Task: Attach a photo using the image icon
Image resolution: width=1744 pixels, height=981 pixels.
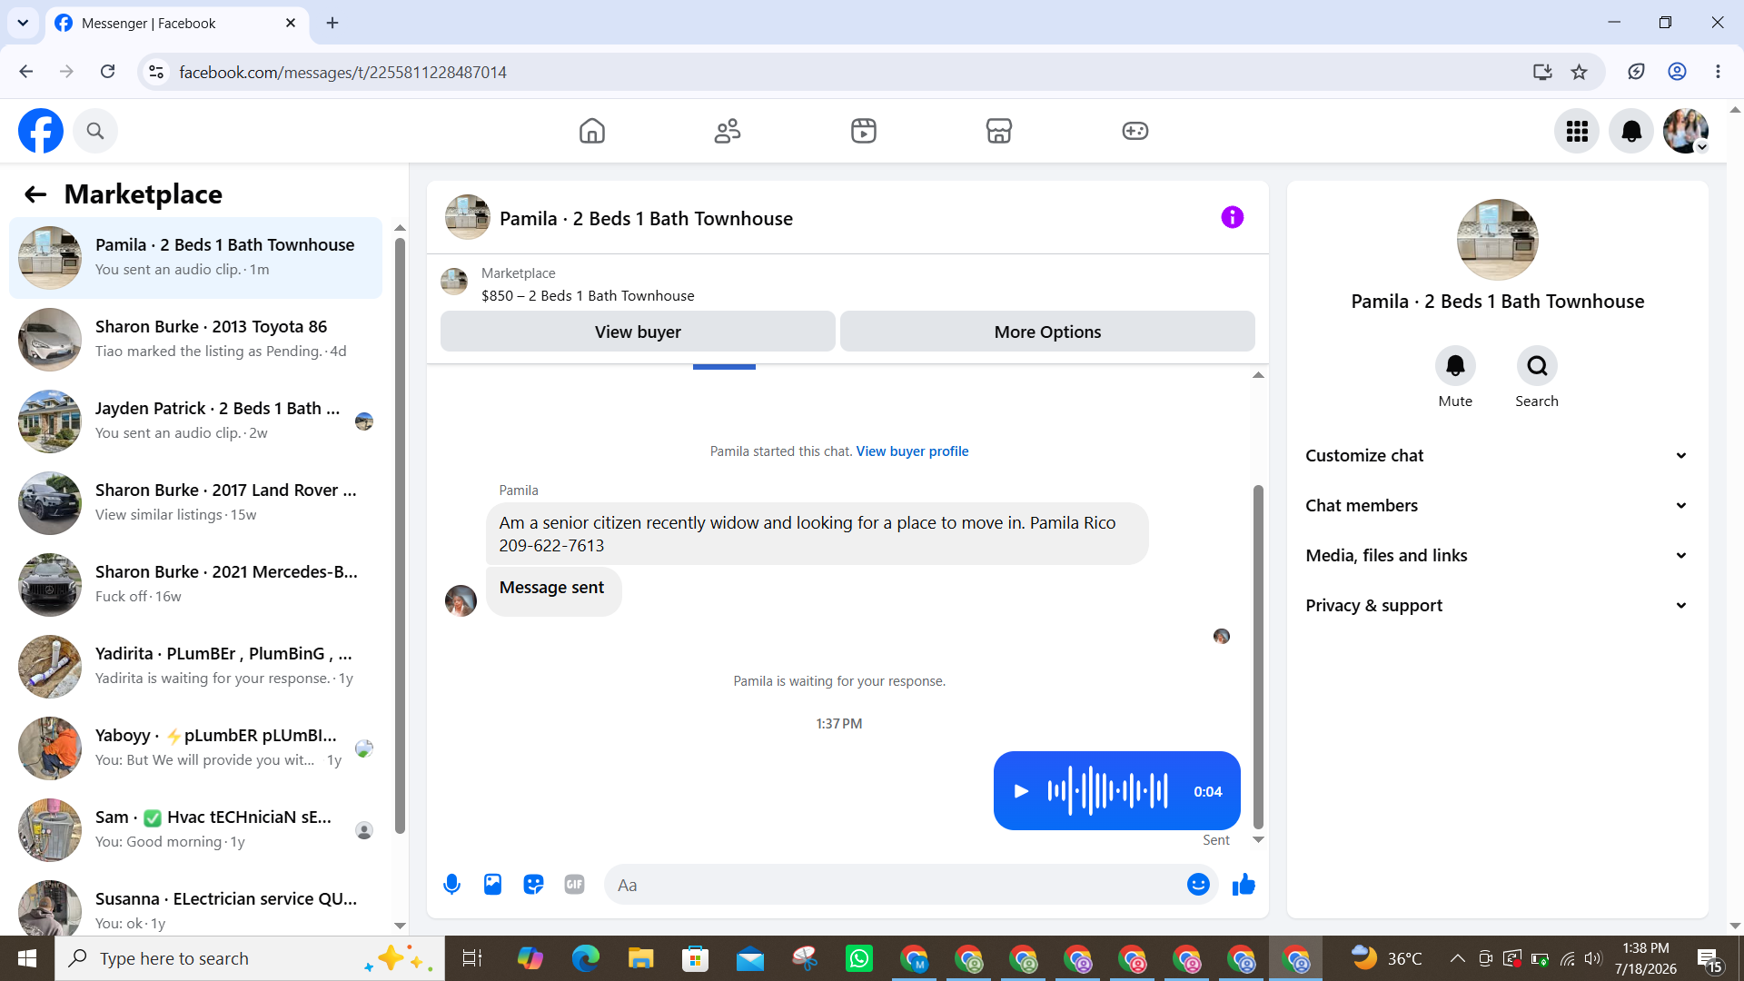Action: (x=492, y=885)
